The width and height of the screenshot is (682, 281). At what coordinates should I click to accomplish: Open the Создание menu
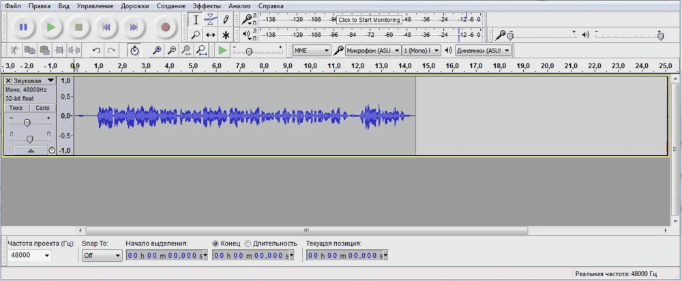coord(171,6)
